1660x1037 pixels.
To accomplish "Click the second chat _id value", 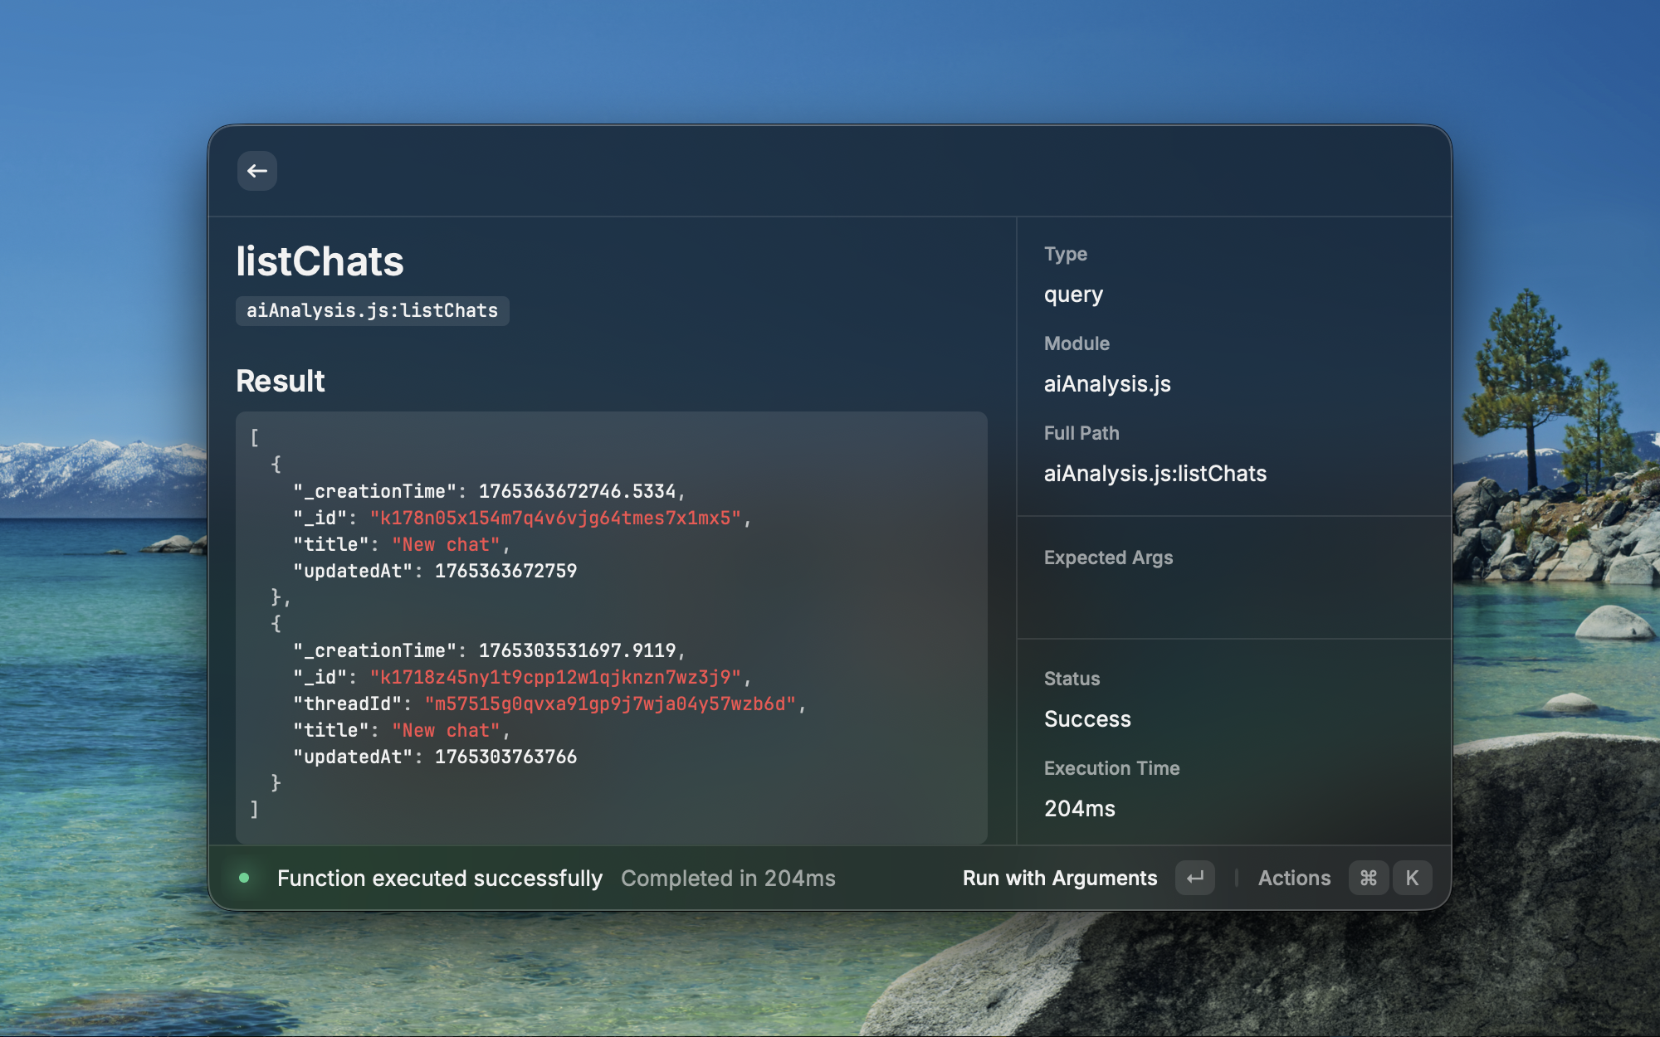I will [x=554, y=678].
